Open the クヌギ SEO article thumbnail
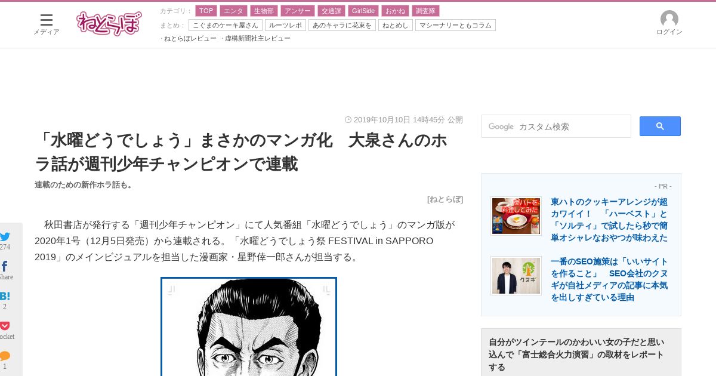The image size is (716, 376). [x=516, y=276]
